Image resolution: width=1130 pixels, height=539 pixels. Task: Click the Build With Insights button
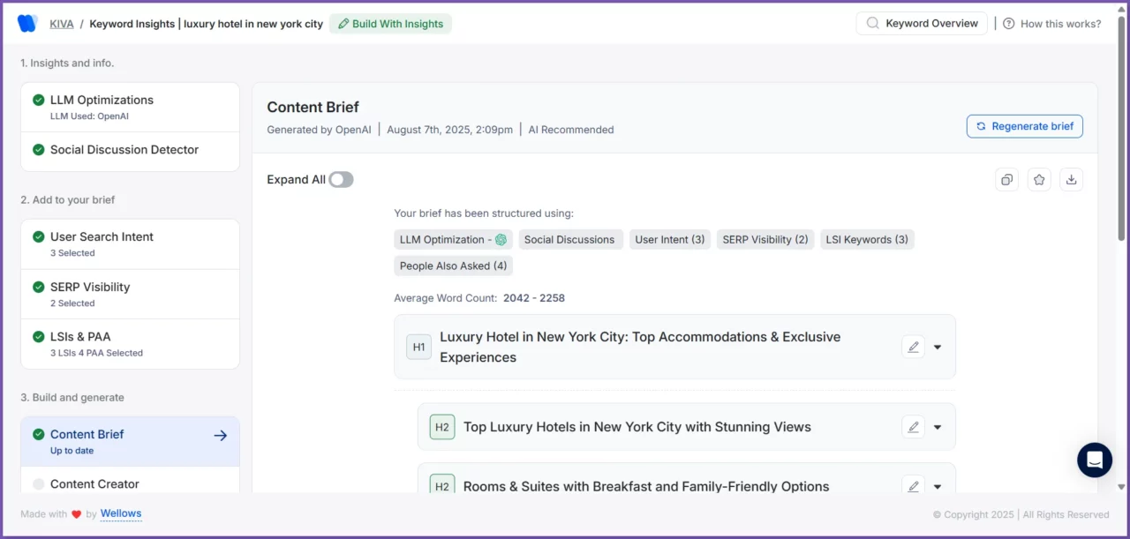(390, 24)
